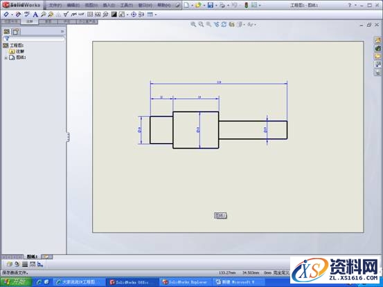Click the Blocks icon

[x=121, y=15]
